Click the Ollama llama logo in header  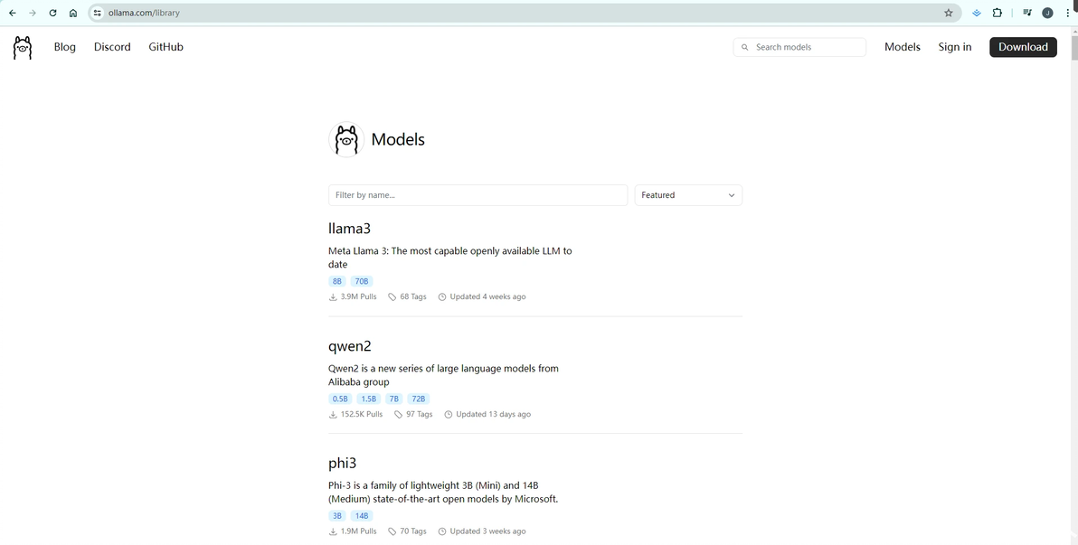pos(23,47)
